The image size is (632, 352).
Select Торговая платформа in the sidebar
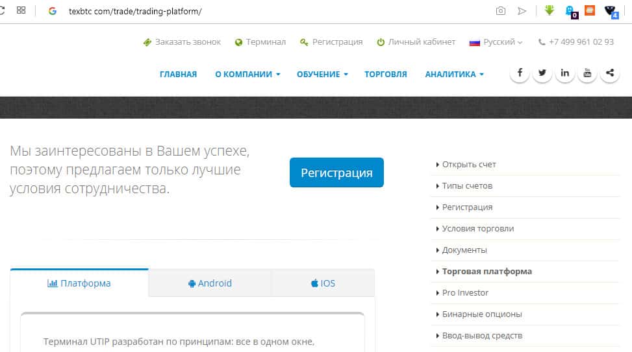(487, 272)
